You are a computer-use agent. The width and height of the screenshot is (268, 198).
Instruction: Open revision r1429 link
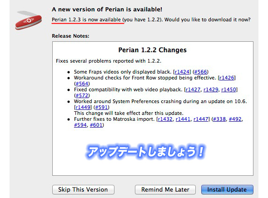point(211,89)
